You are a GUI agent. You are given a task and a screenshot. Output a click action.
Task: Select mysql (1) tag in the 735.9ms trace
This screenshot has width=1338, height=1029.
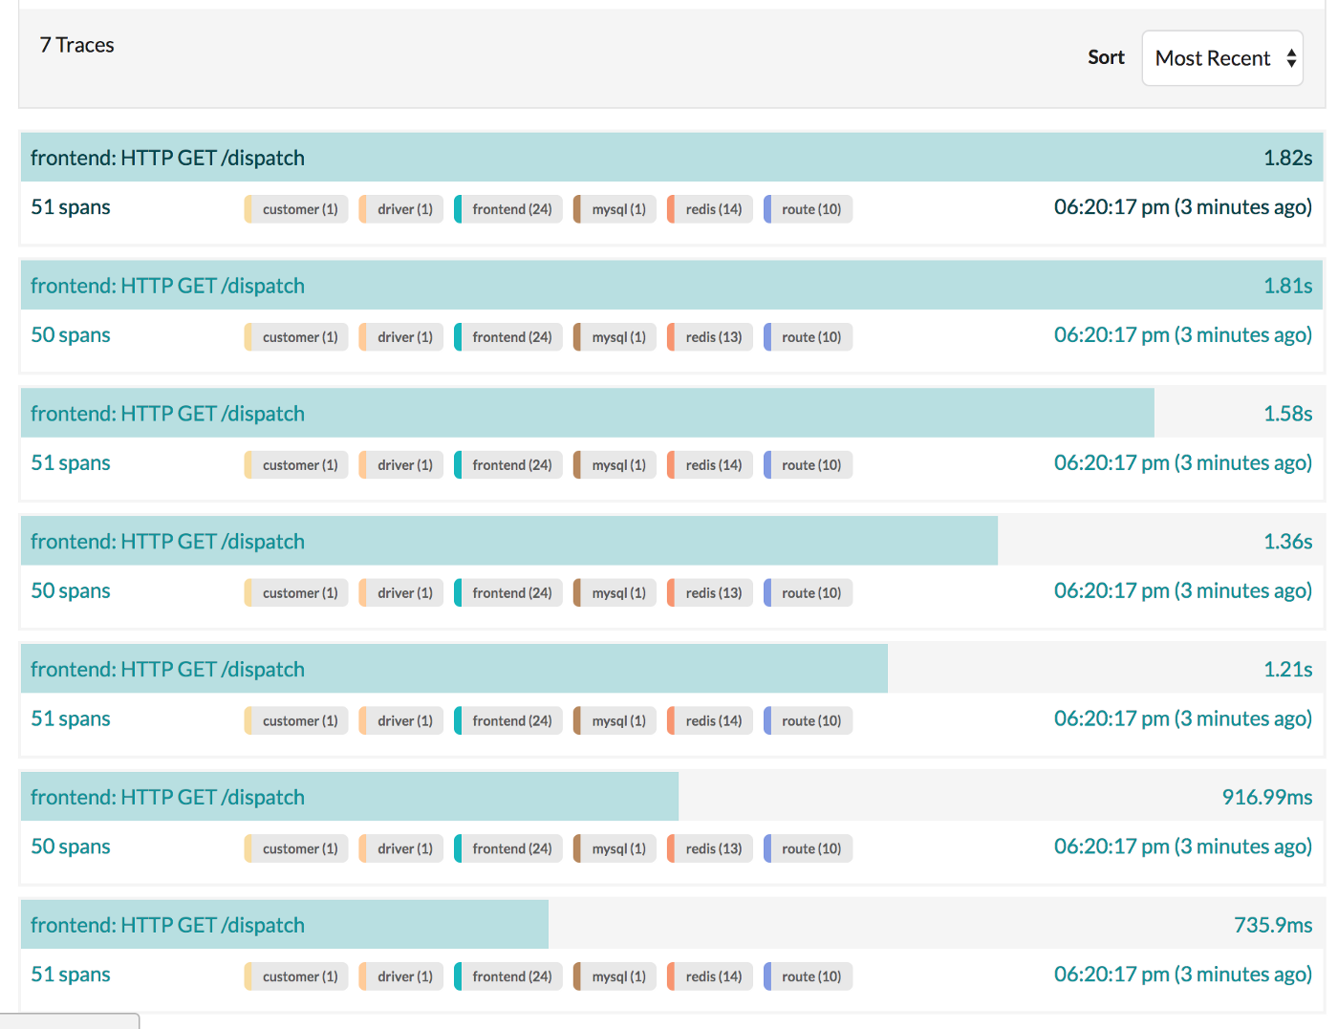click(x=615, y=977)
